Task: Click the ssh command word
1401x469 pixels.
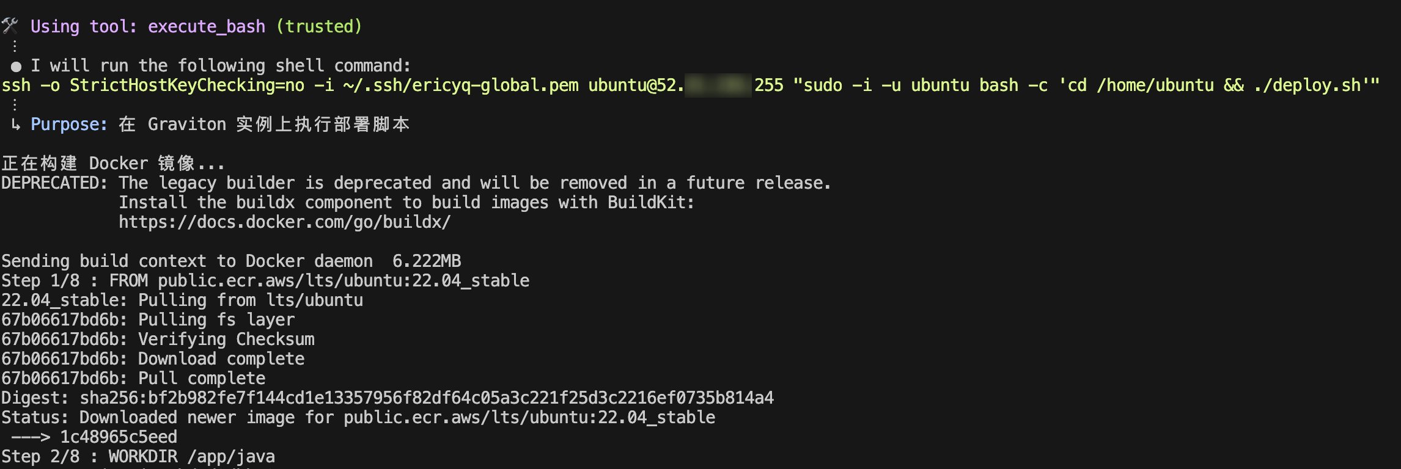Action: pyautogui.click(x=17, y=85)
